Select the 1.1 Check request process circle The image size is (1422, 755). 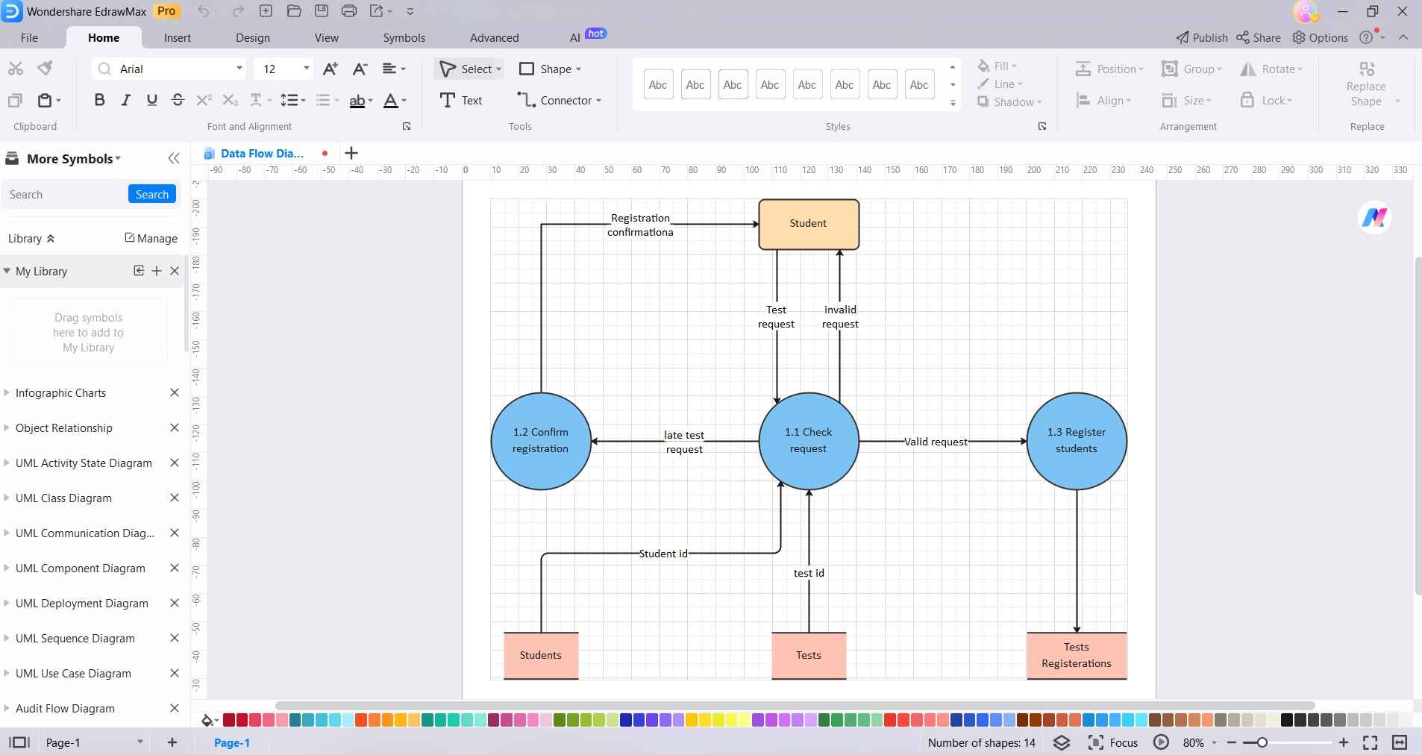808,440
